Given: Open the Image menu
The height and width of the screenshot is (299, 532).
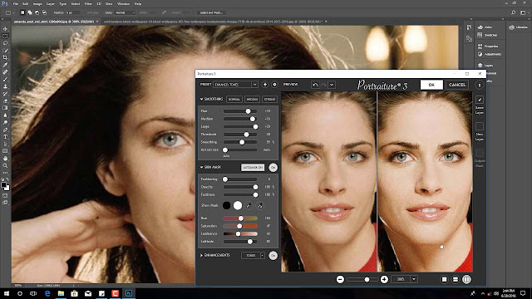Looking at the screenshot, I should [x=37, y=3].
